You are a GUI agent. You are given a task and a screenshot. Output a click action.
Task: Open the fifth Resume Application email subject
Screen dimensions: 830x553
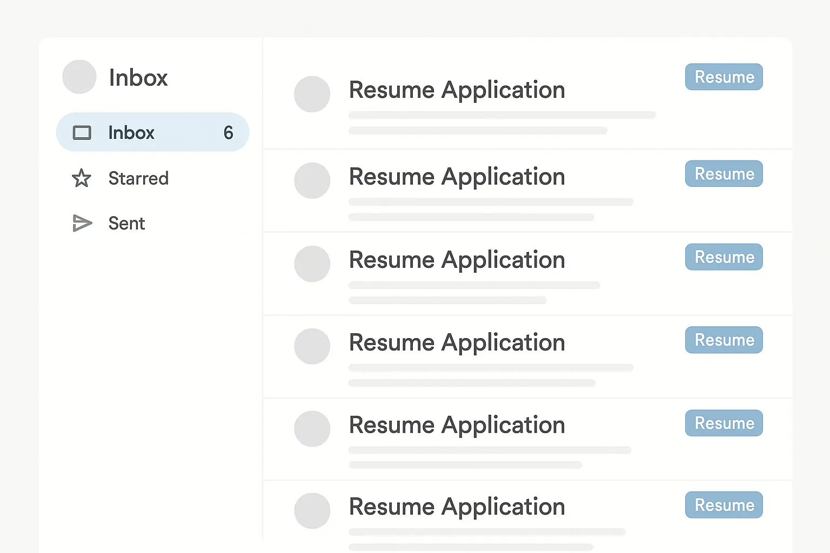(x=457, y=426)
